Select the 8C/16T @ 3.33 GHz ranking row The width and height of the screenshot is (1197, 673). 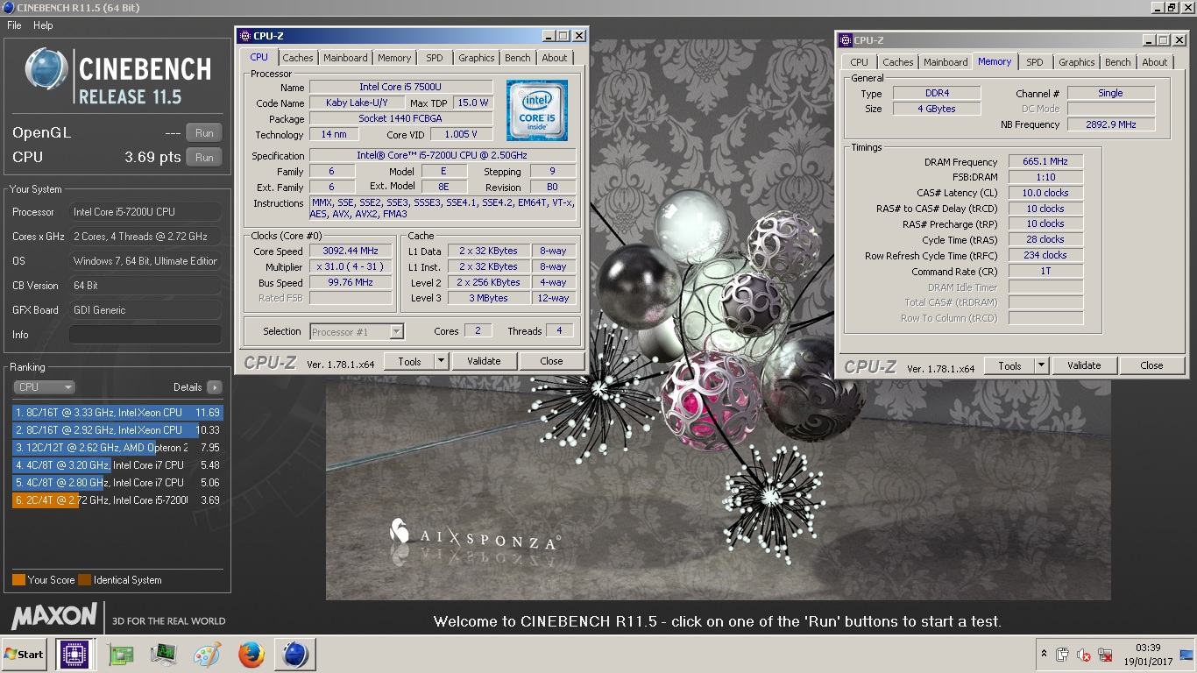coord(117,413)
